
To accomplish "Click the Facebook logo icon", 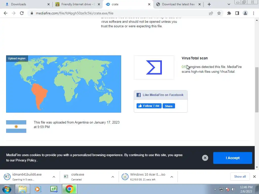I will 139,95.
